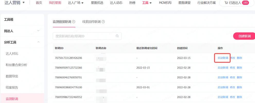
Task: Select the ID cell 7075017331285426206
Action: 68,58
